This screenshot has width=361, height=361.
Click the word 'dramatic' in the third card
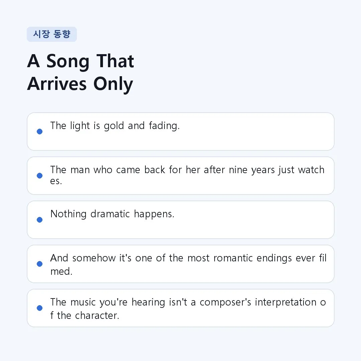(x=110, y=214)
